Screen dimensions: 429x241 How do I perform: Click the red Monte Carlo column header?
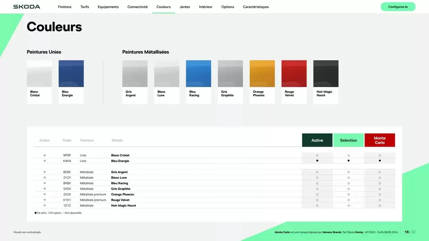380,140
